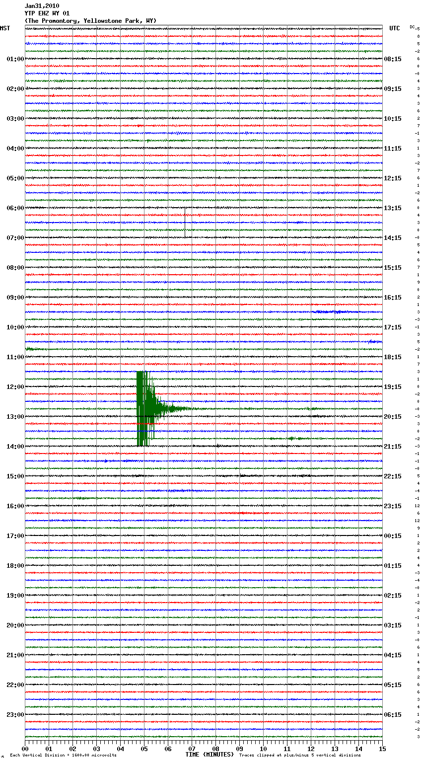Viewport: 422px width, 762px height.
Task: Click the "09:15" UTC time label
Action: tap(393, 89)
